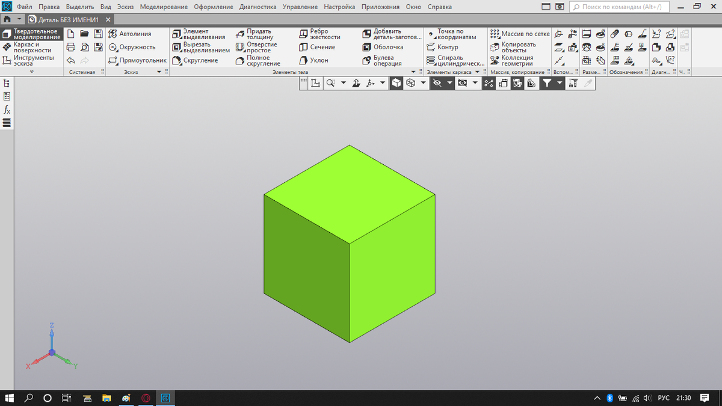
Task: Expand the Элементы каркаса panel arrow
Action: click(x=477, y=72)
